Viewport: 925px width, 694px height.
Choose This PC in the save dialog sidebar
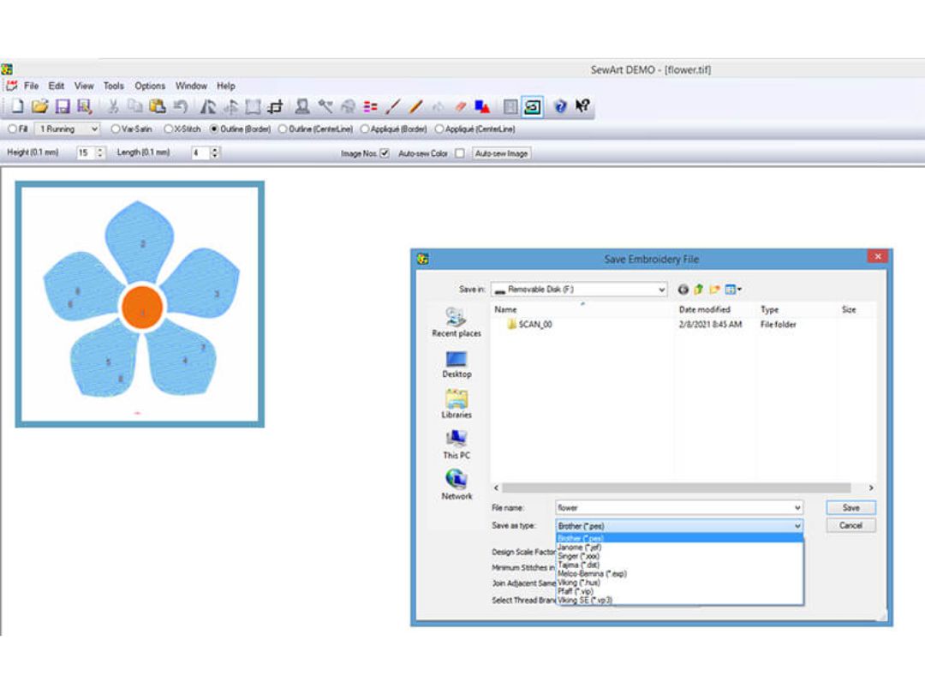[x=457, y=445]
